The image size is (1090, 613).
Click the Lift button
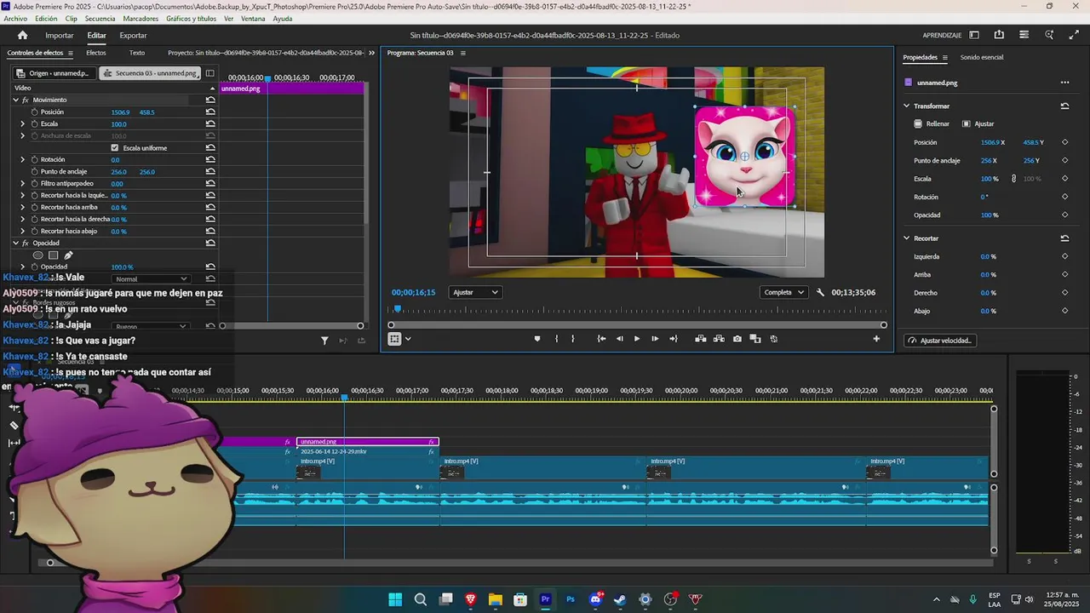pyautogui.click(x=700, y=339)
